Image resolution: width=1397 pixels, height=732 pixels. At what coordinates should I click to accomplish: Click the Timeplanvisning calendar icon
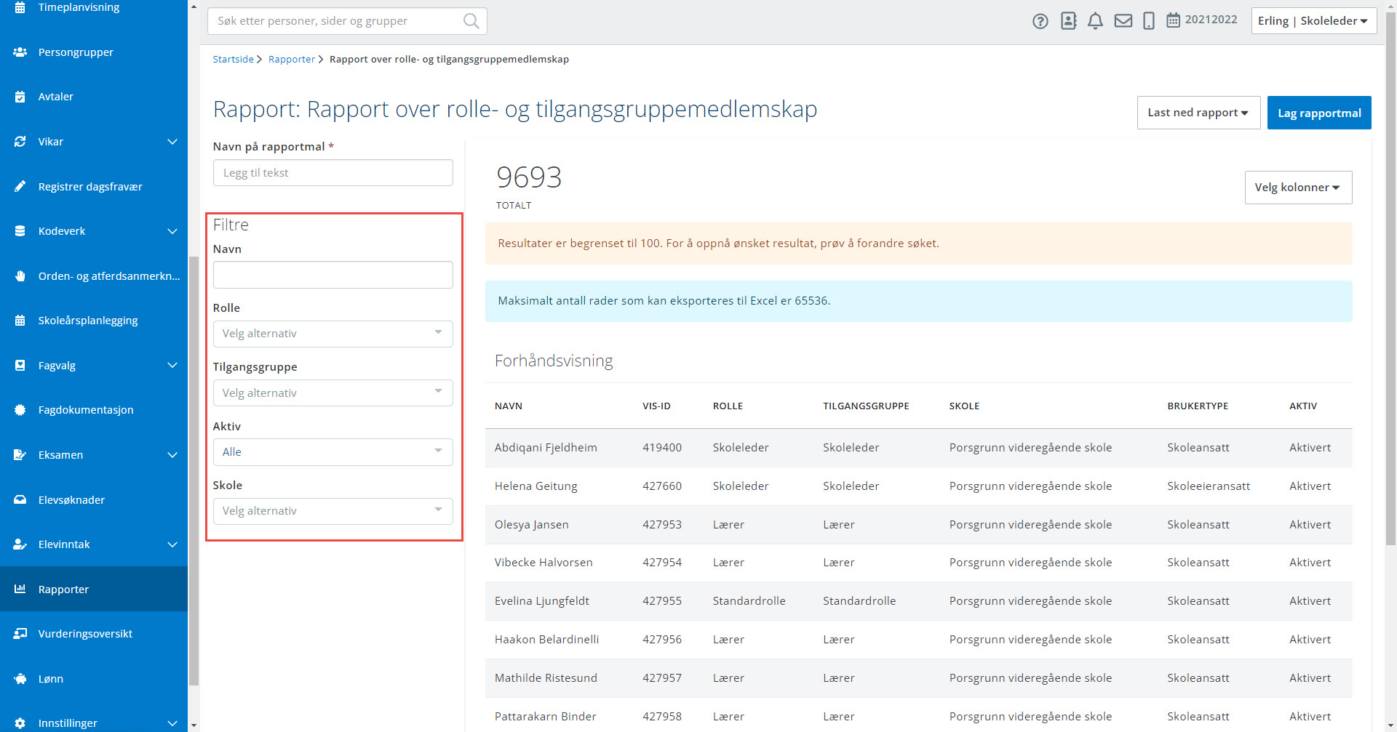coord(20,7)
